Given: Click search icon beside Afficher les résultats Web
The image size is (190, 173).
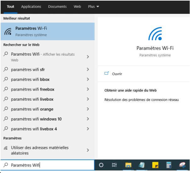Looking at the screenshot, I should 6,54.
